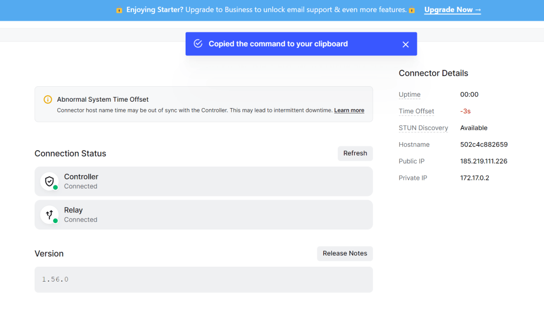Click the Available STUN Discovery value

[x=474, y=128]
